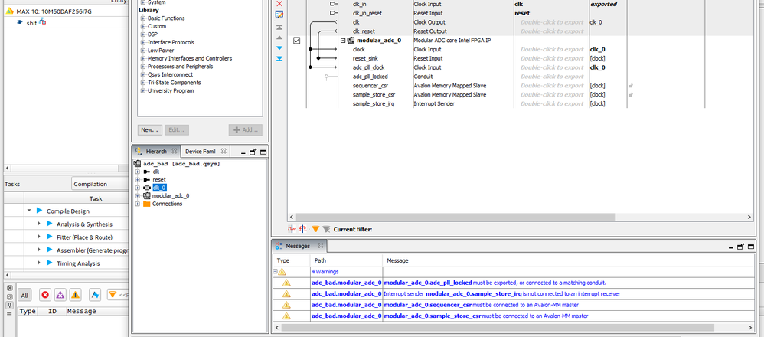764x337 pixels.
Task: Switch to the Device Family tab
Action: click(x=201, y=152)
